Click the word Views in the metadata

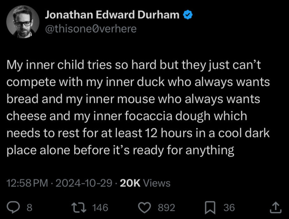coord(157,183)
